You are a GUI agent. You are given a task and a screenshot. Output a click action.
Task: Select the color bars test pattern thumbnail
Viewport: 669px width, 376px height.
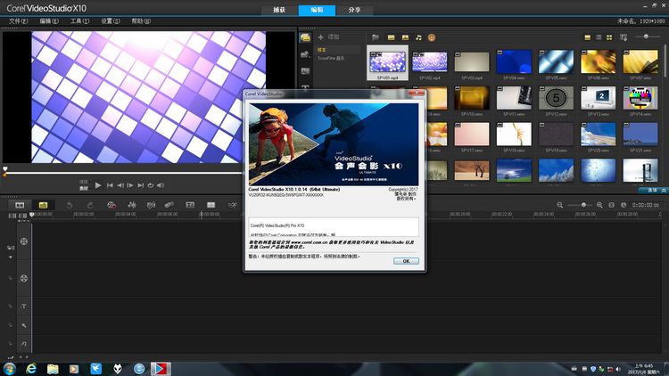[640, 98]
